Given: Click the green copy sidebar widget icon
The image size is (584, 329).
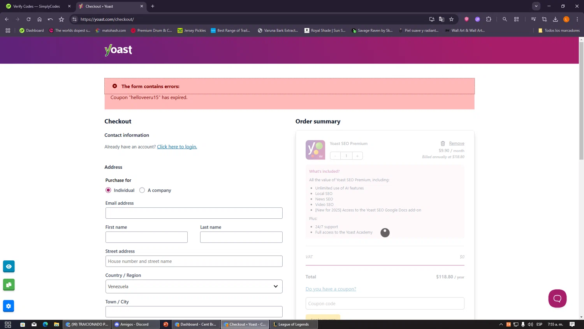Looking at the screenshot, I should coord(9,285).
